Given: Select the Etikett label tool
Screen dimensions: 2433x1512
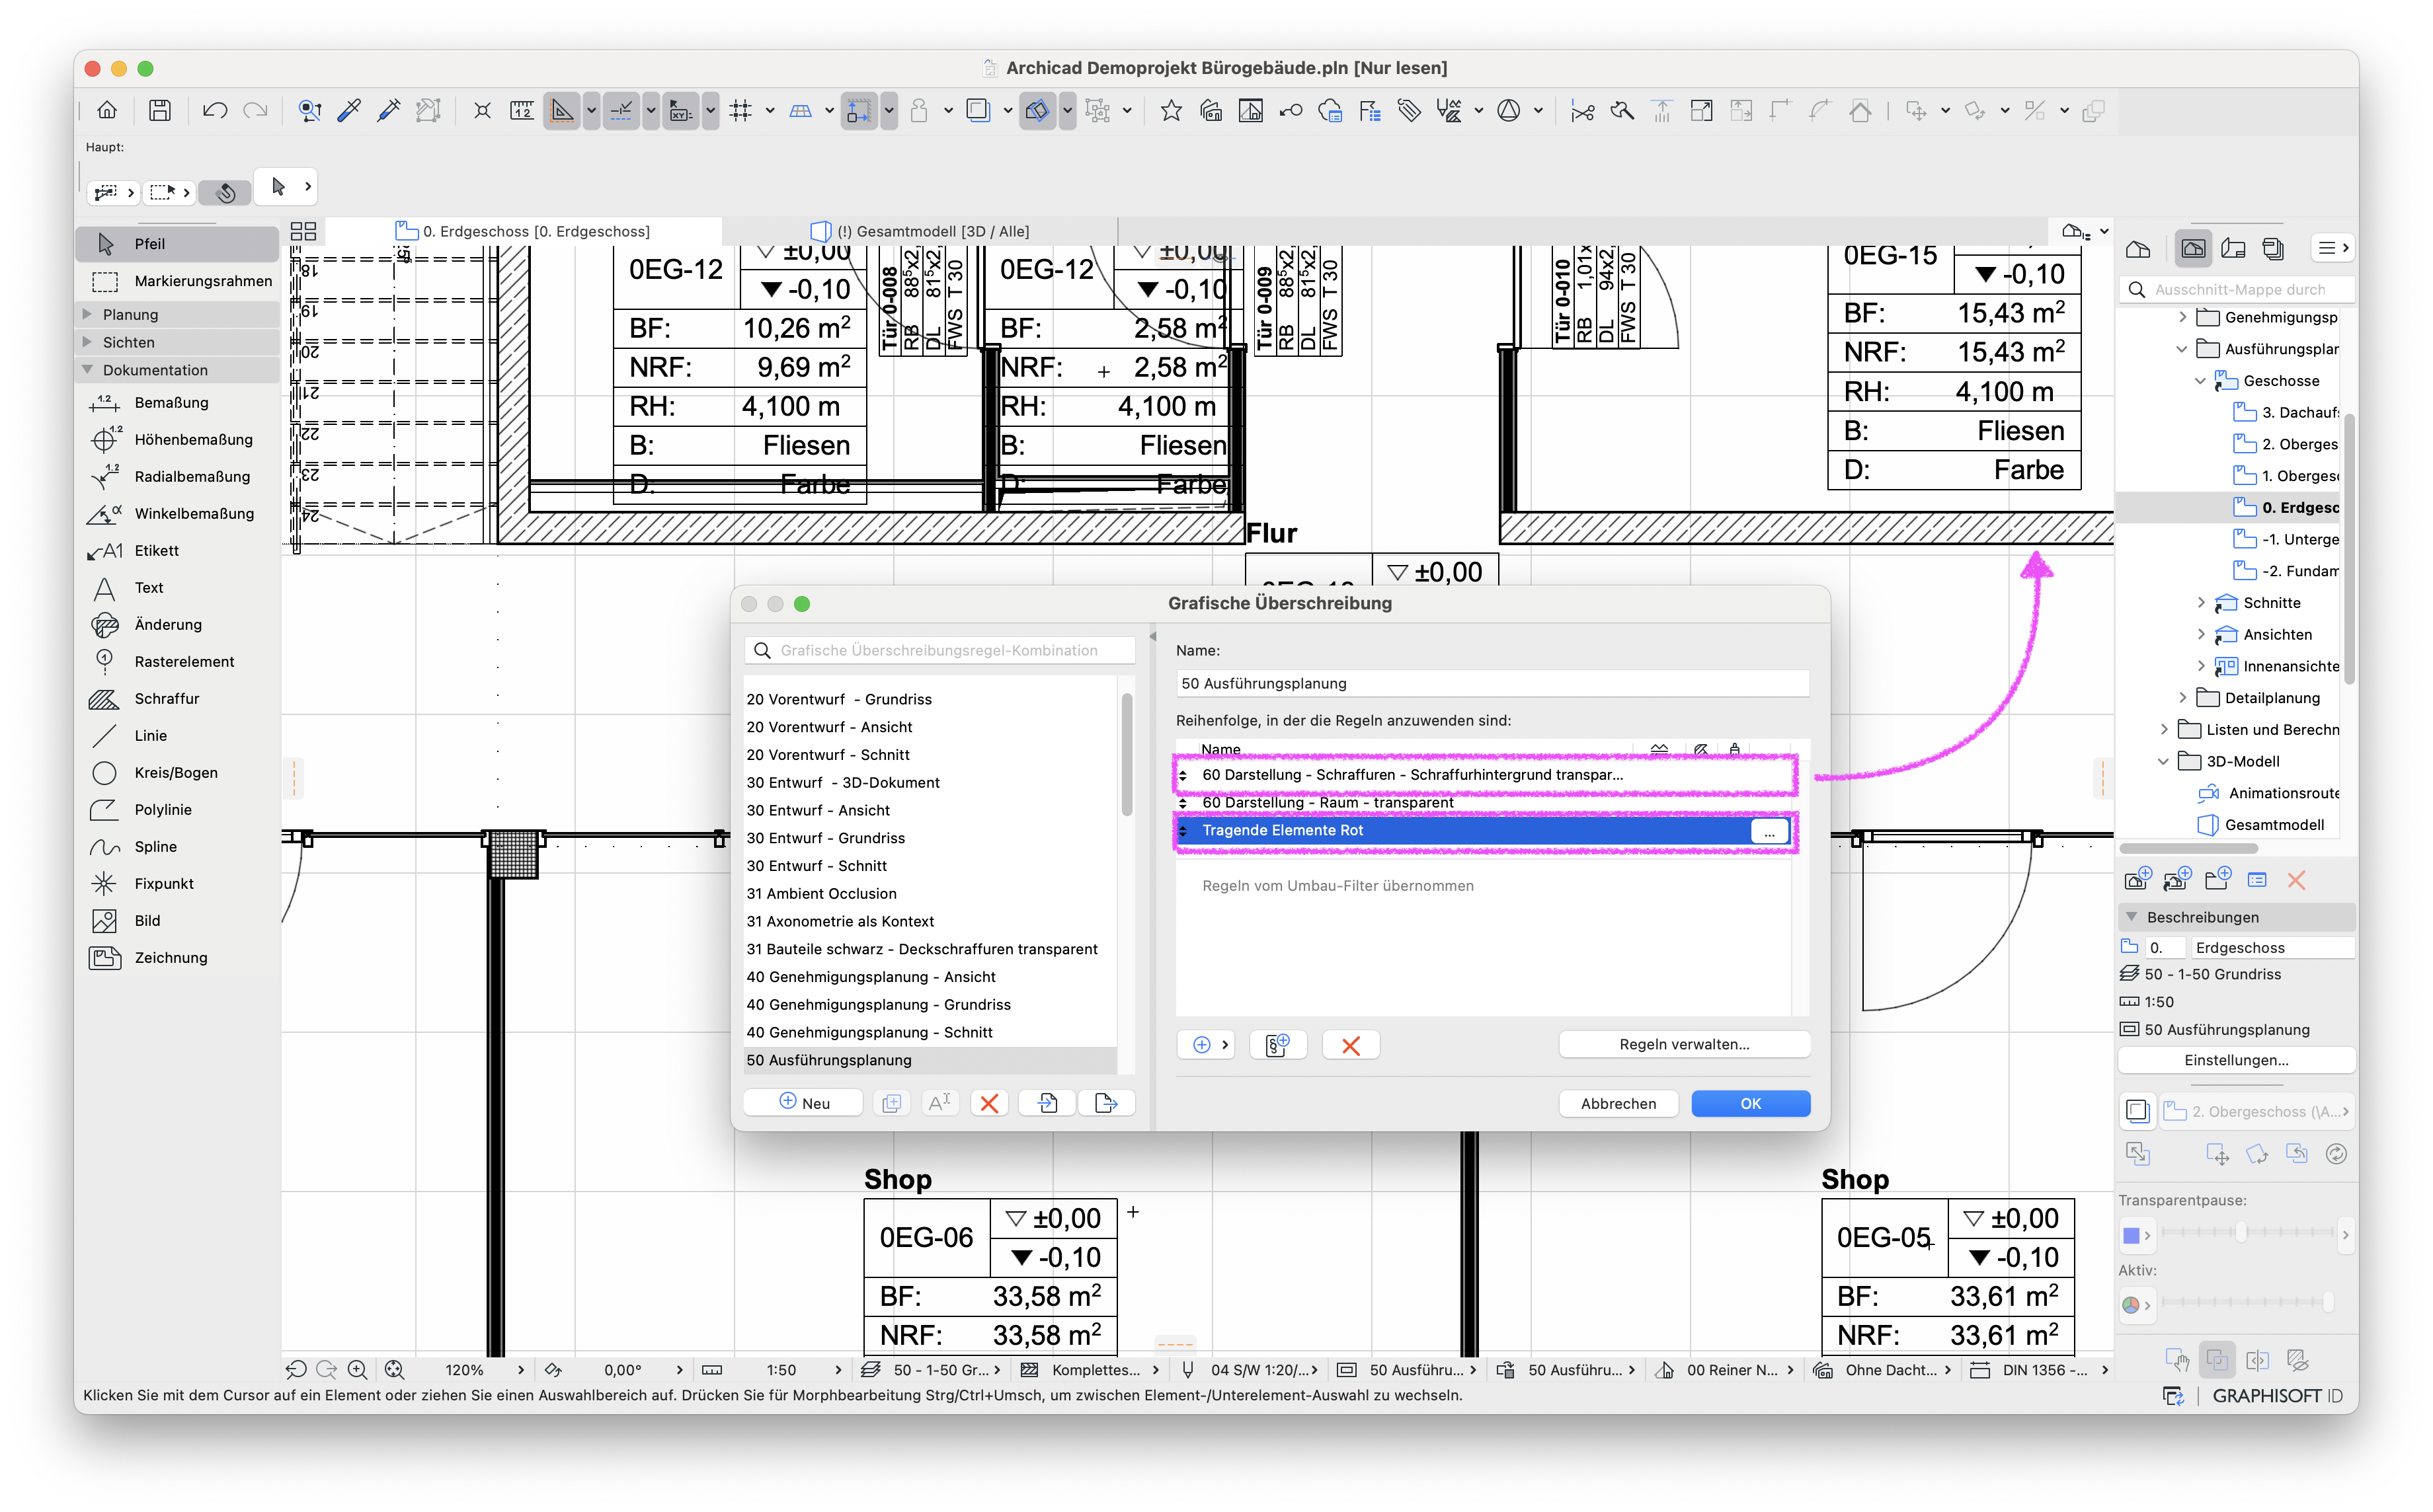Looking at the screenshot, I should click(177, 550).
